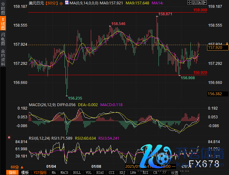Click the 设置 settings button

point(174,172)
